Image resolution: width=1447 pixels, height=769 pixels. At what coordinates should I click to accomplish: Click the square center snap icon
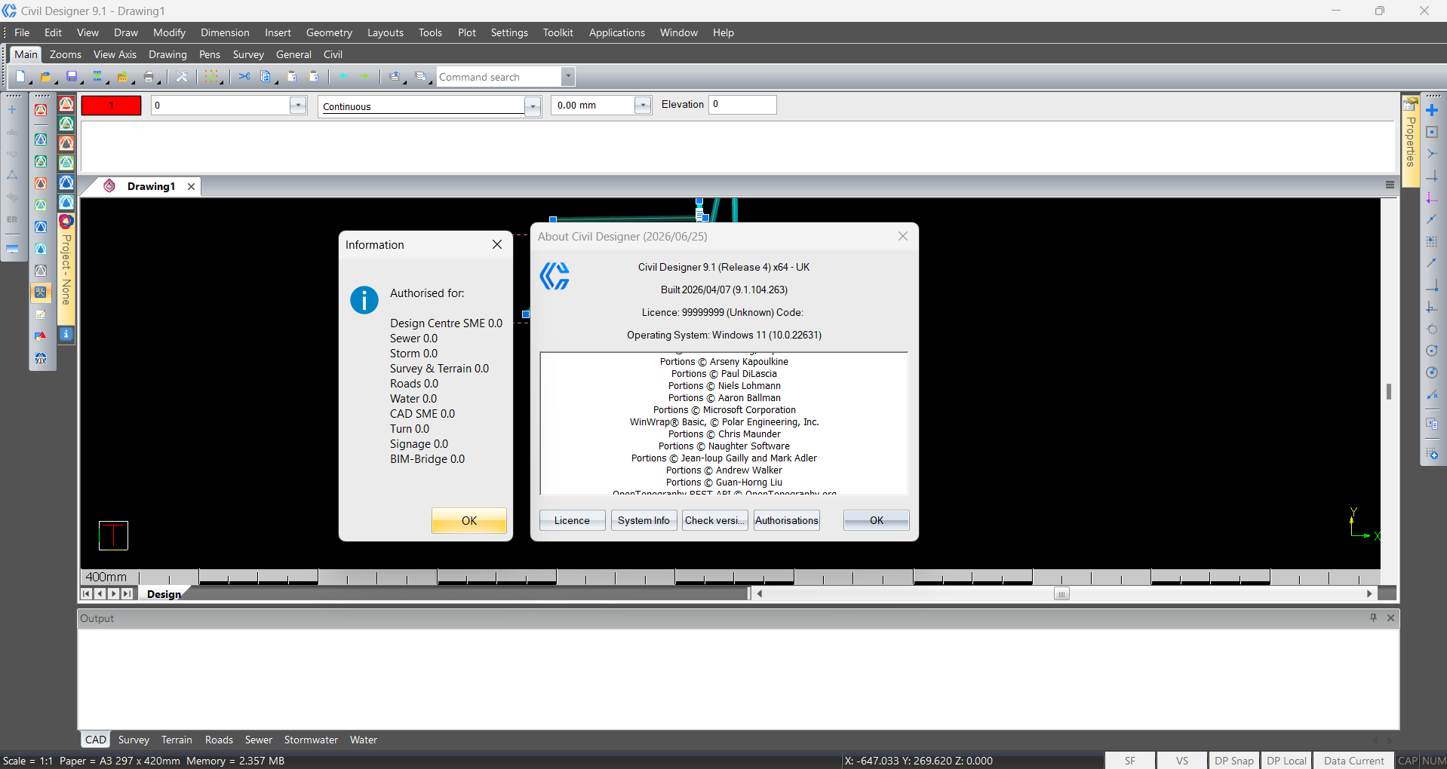pos(1431,132)
